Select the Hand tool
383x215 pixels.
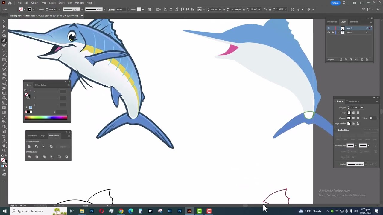point(4,146)
